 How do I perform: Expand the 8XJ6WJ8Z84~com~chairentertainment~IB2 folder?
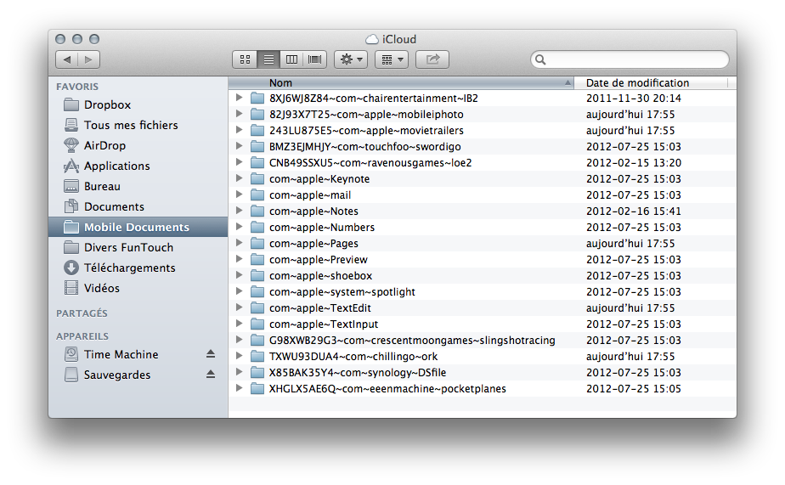[x=240, y=98]
